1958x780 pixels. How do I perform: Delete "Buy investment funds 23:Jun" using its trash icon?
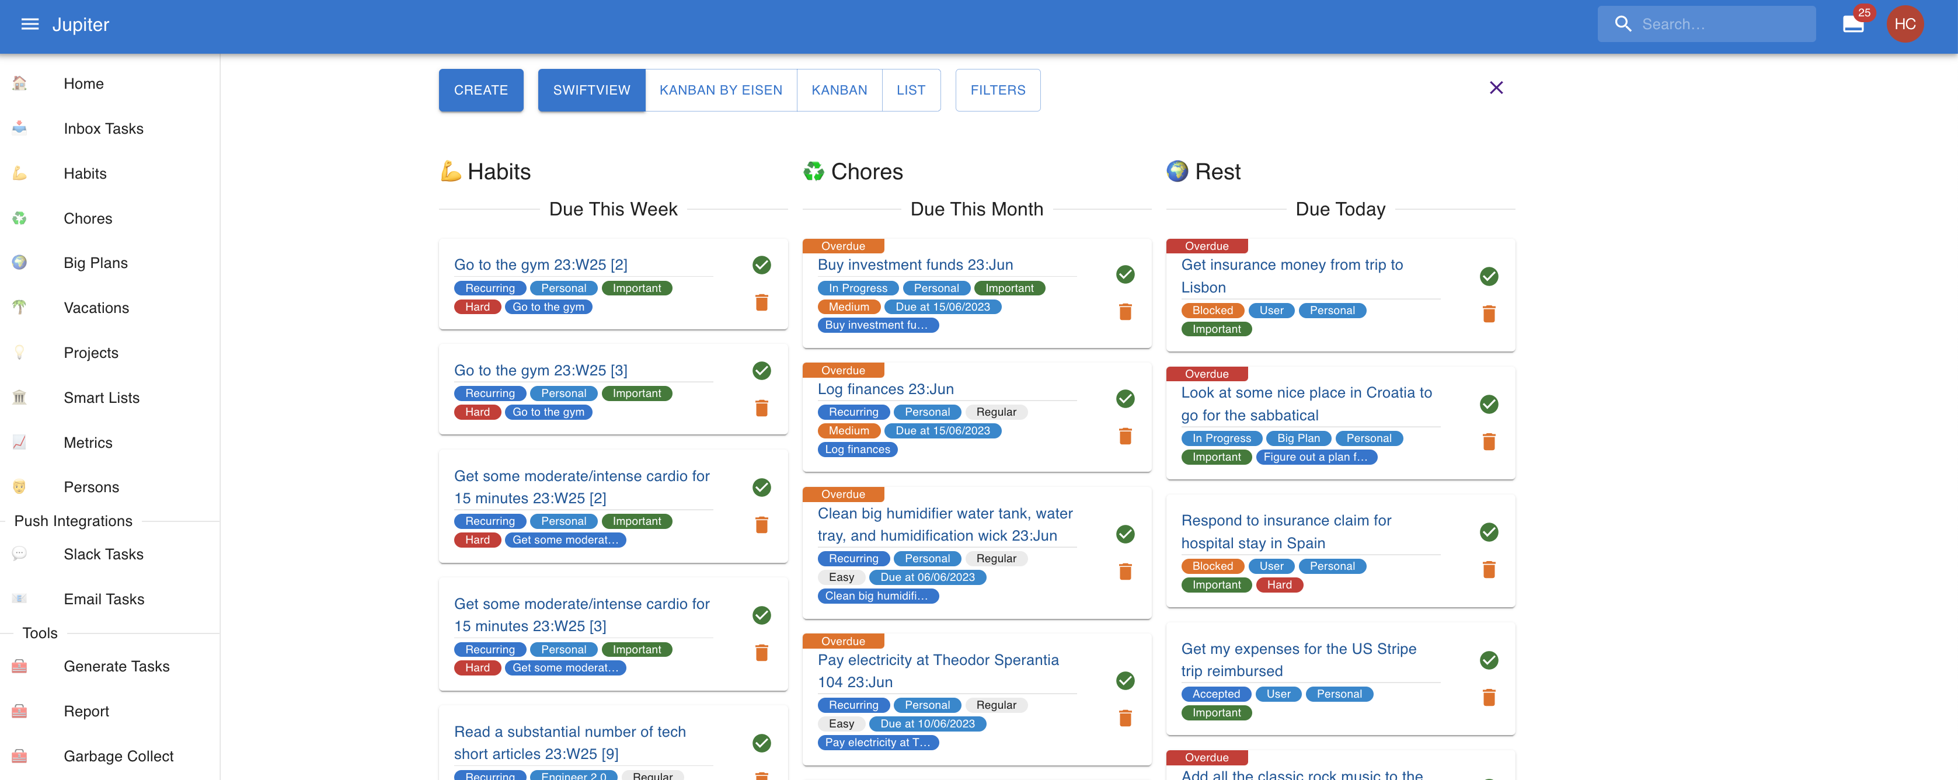1126,312
